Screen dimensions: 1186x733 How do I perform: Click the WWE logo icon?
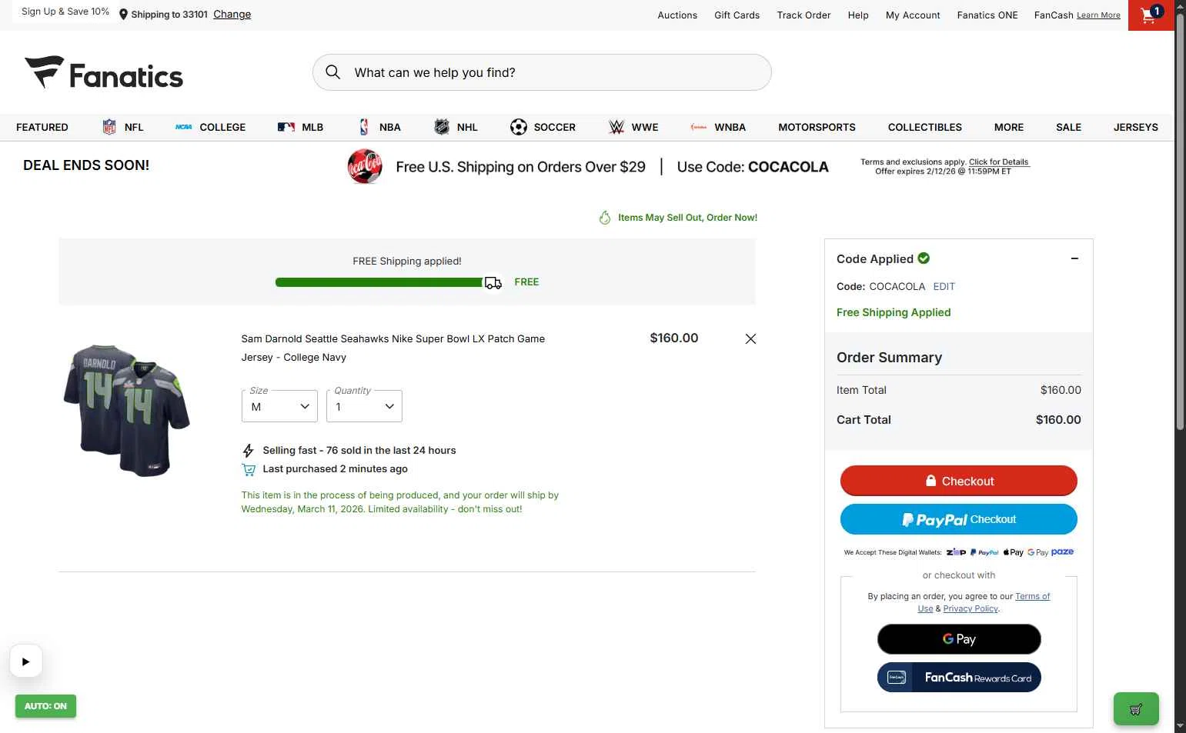tap(616, 127)
